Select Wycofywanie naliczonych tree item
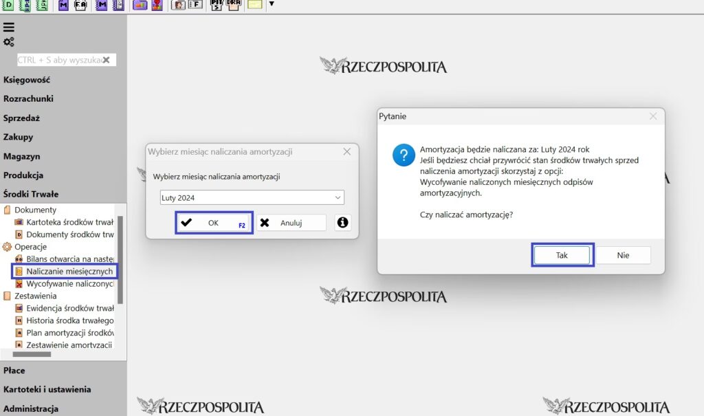 click(69, 283)
